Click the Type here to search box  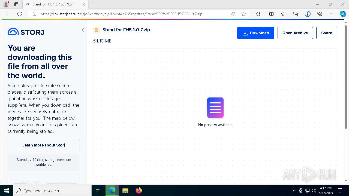pos(52,191)
